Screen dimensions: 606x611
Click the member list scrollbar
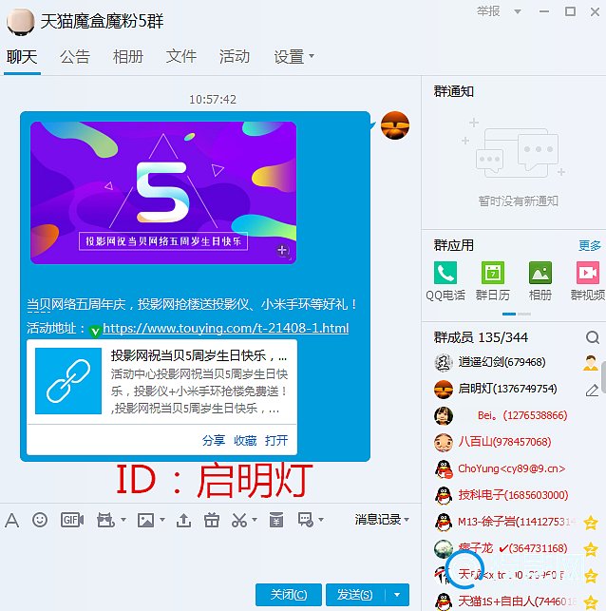click(603, 377)
